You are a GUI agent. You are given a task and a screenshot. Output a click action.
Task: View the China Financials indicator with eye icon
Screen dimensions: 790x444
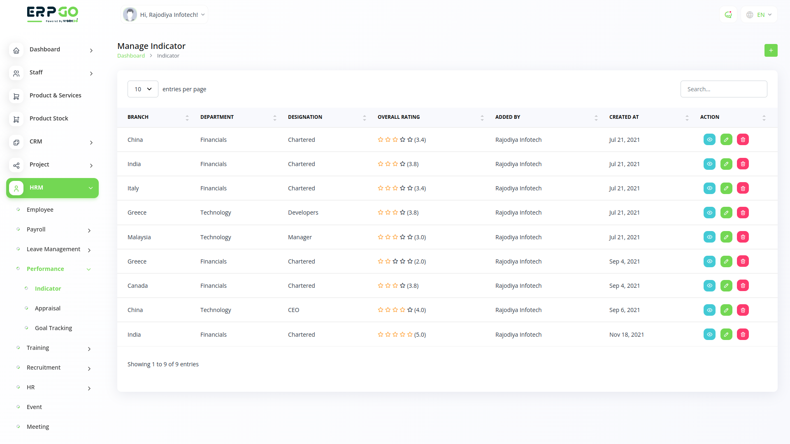coord(709,140)
